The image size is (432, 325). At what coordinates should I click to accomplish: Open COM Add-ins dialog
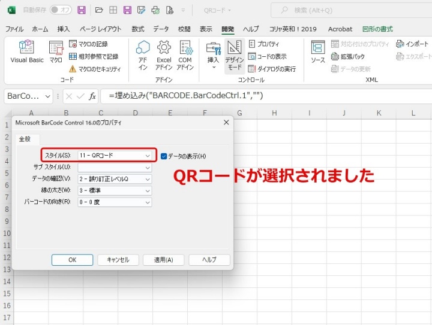tap(185, 55)
